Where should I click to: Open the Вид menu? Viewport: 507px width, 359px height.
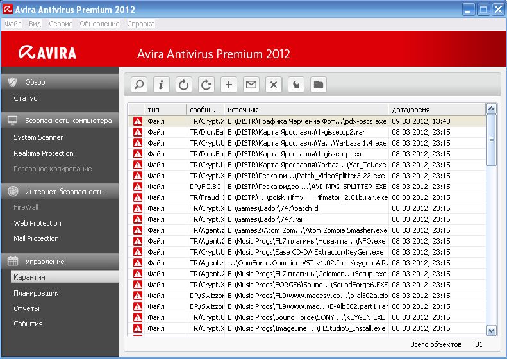pyautogui.click(x=35, y=24)
